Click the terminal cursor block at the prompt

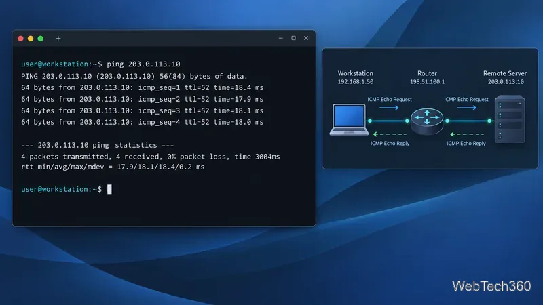(x=109, y=189)
